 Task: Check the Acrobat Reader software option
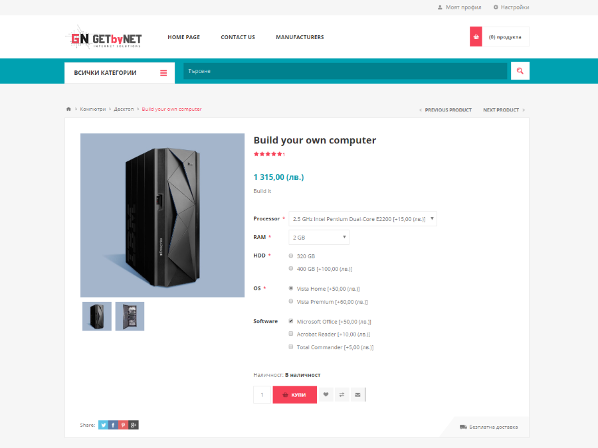(291, 334)
